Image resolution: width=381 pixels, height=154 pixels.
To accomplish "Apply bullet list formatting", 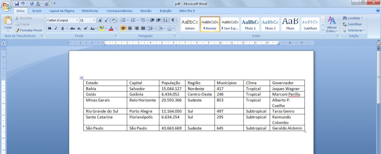I will pos(124,21).
